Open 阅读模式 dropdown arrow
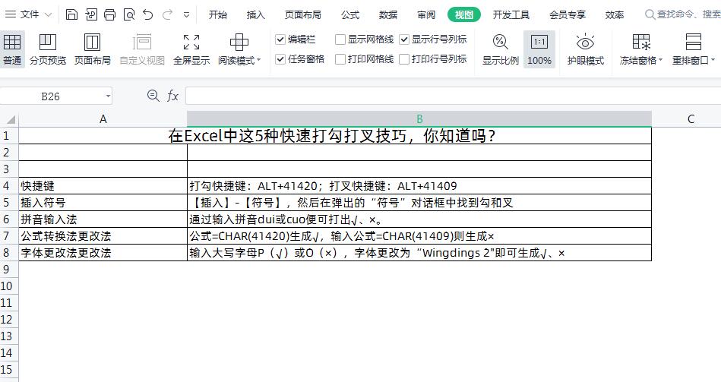This screenshot has width=721, height=382. point(259,60)
